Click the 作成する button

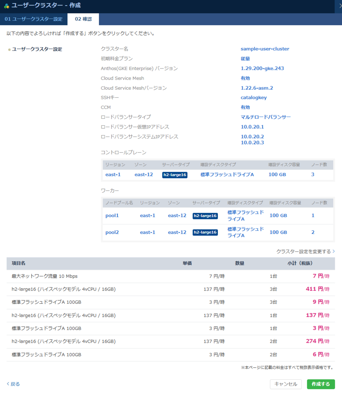320,384
